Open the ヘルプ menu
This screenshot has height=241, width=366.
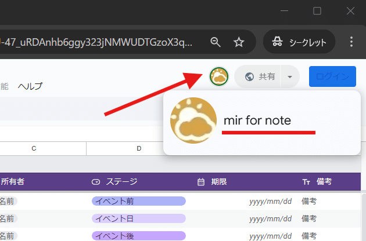tap(30, 86)
